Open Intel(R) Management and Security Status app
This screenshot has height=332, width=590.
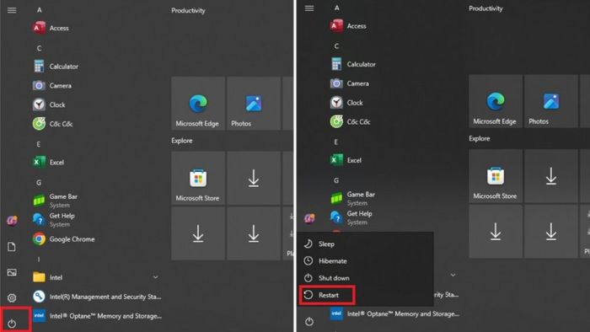click(x=97, y=297)
